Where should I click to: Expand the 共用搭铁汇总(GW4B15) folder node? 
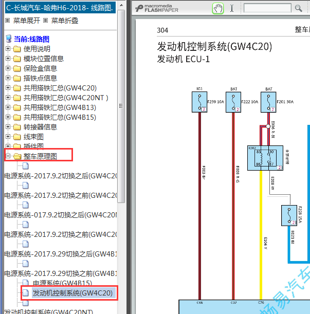[x=8, y=117]
